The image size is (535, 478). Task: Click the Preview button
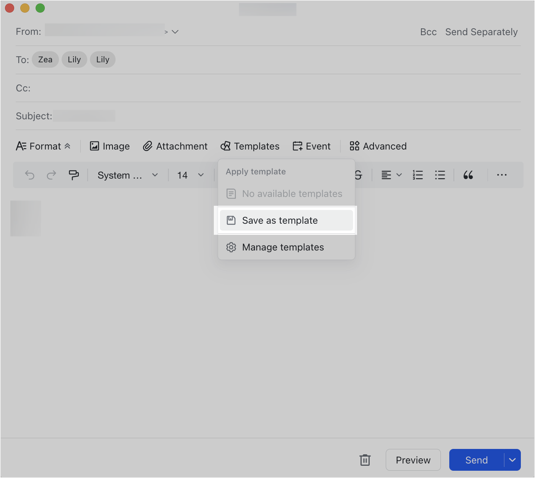tap(413, 460)
